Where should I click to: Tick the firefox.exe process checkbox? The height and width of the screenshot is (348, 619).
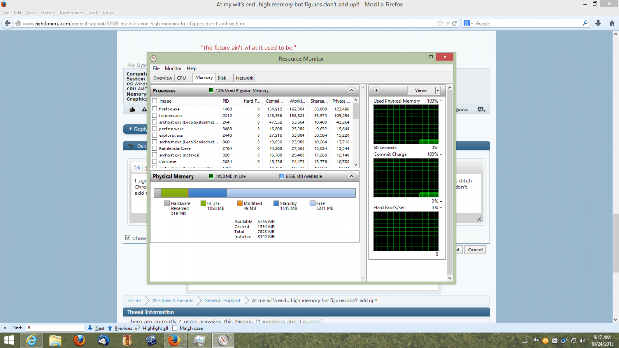(x=155, y=109)
